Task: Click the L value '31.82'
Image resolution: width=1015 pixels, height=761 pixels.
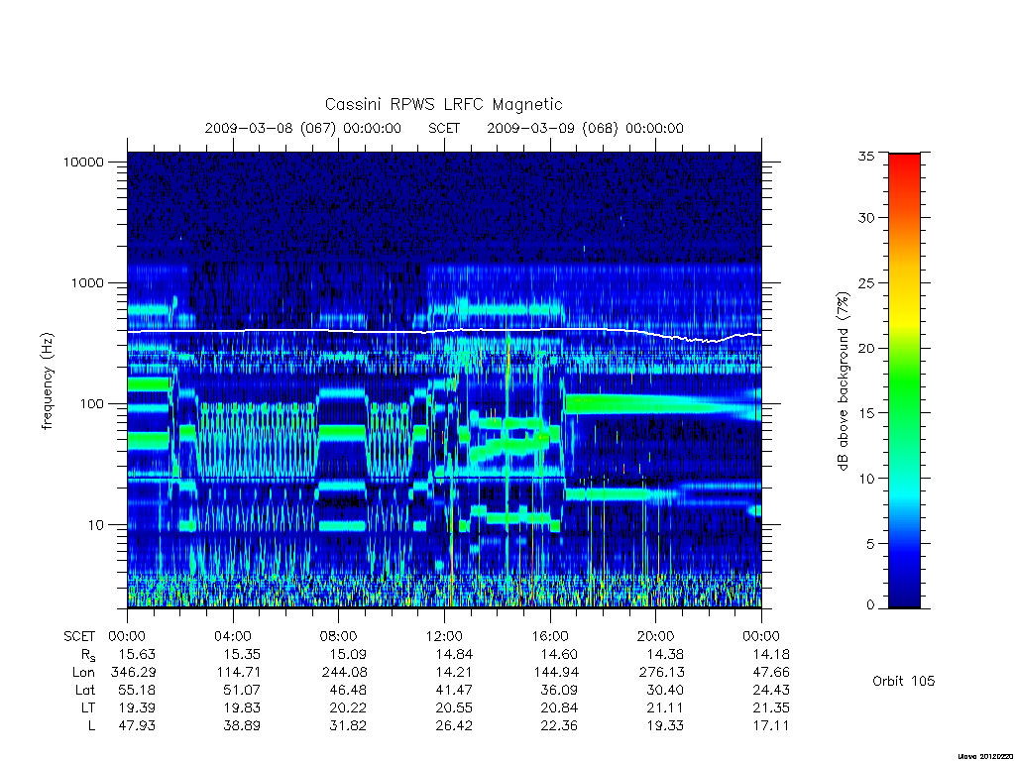Action: point(348,725)
